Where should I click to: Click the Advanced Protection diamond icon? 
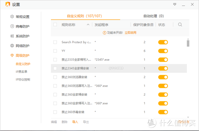point(12,55)
